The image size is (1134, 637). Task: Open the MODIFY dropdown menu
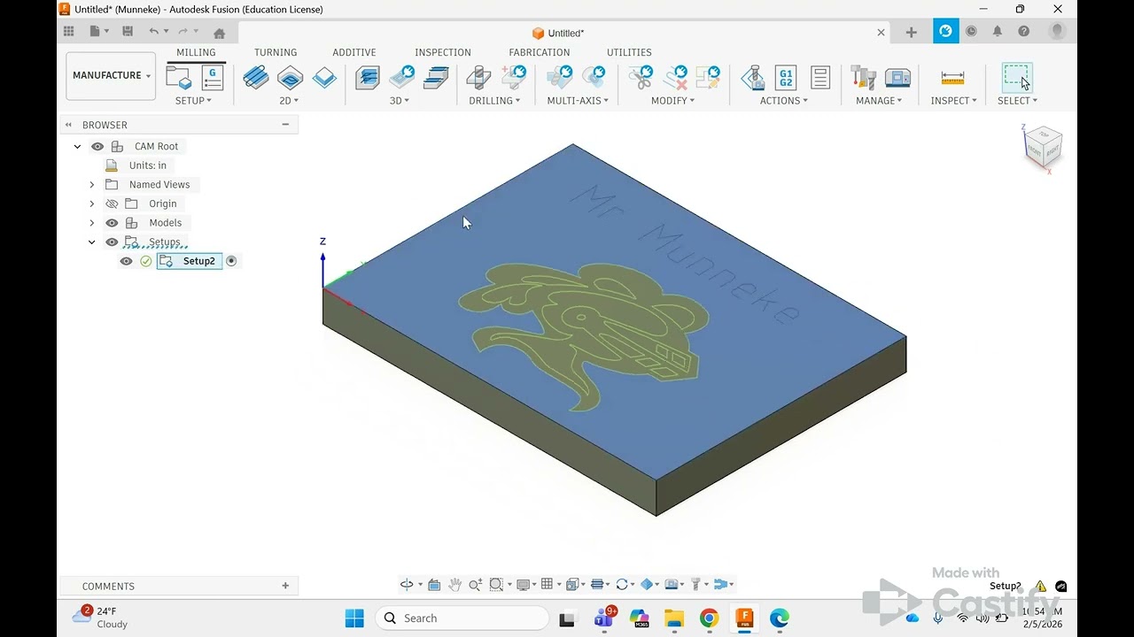(672, 101)
